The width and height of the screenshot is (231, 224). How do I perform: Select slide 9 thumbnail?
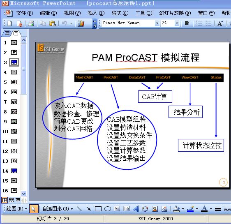click(14, 122)
